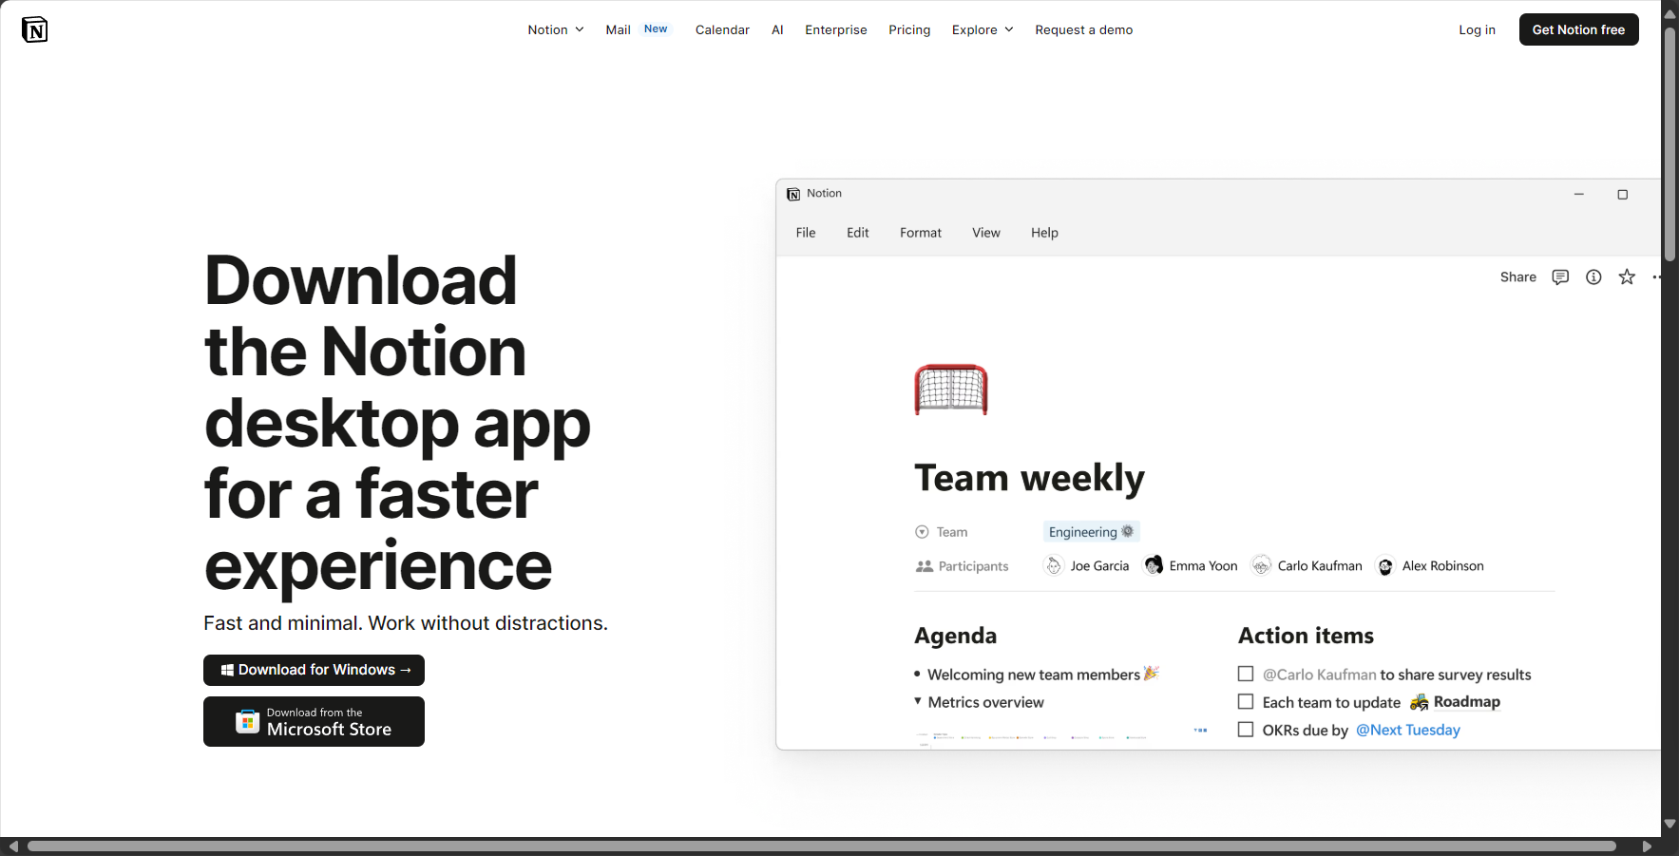Image resolution: width=1679 pixels, height=856 pixels.
Task: Click the metrics table thumbnail under Metrics overview
Action: (1032, 737)
